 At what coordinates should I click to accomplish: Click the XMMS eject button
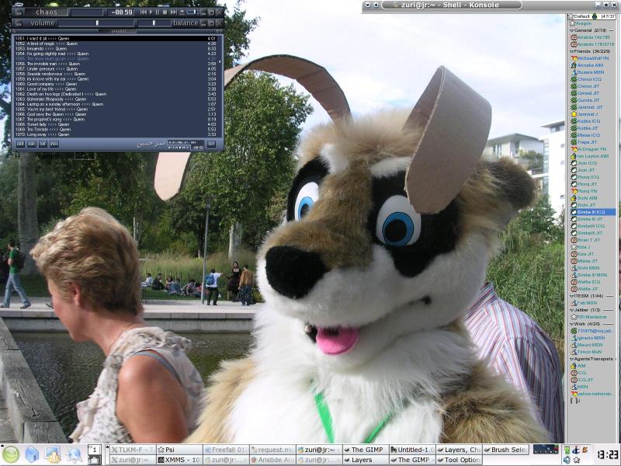point(184,12)
